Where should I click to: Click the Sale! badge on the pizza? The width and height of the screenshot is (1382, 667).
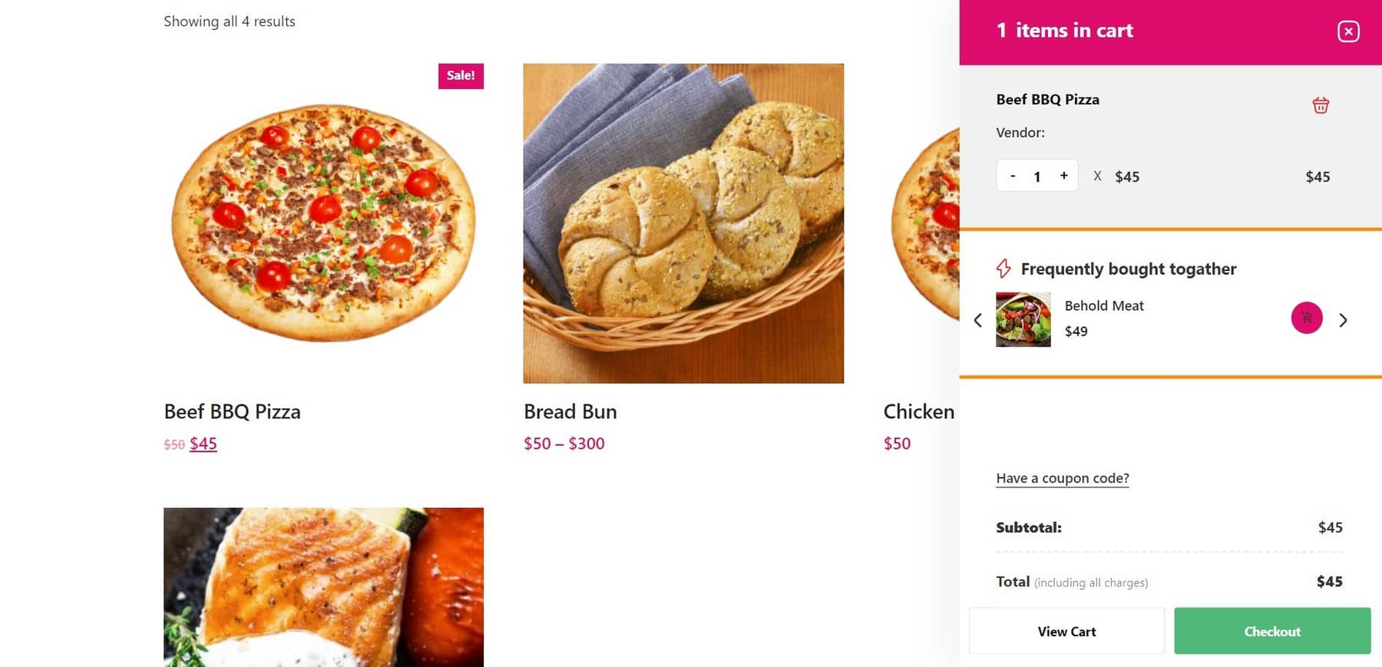coord(460,75)
